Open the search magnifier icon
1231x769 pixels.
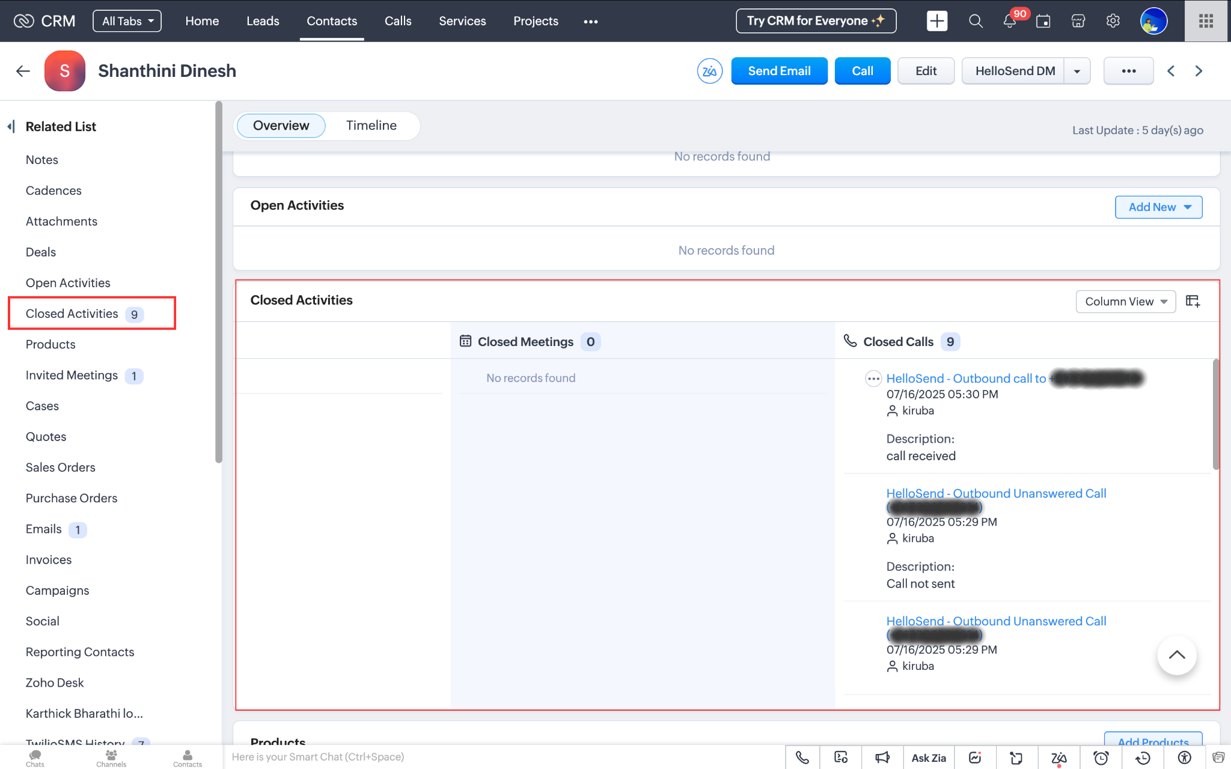point(976,21)
